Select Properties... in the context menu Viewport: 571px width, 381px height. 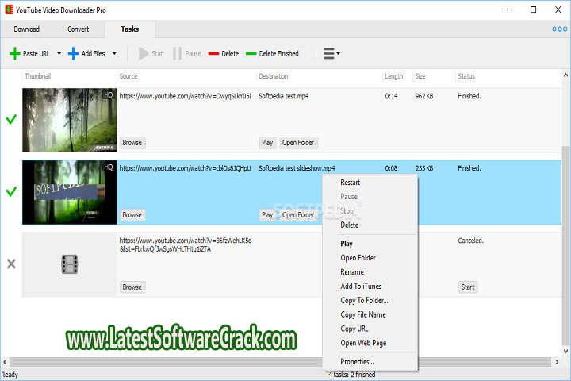[x=357, y=362]
